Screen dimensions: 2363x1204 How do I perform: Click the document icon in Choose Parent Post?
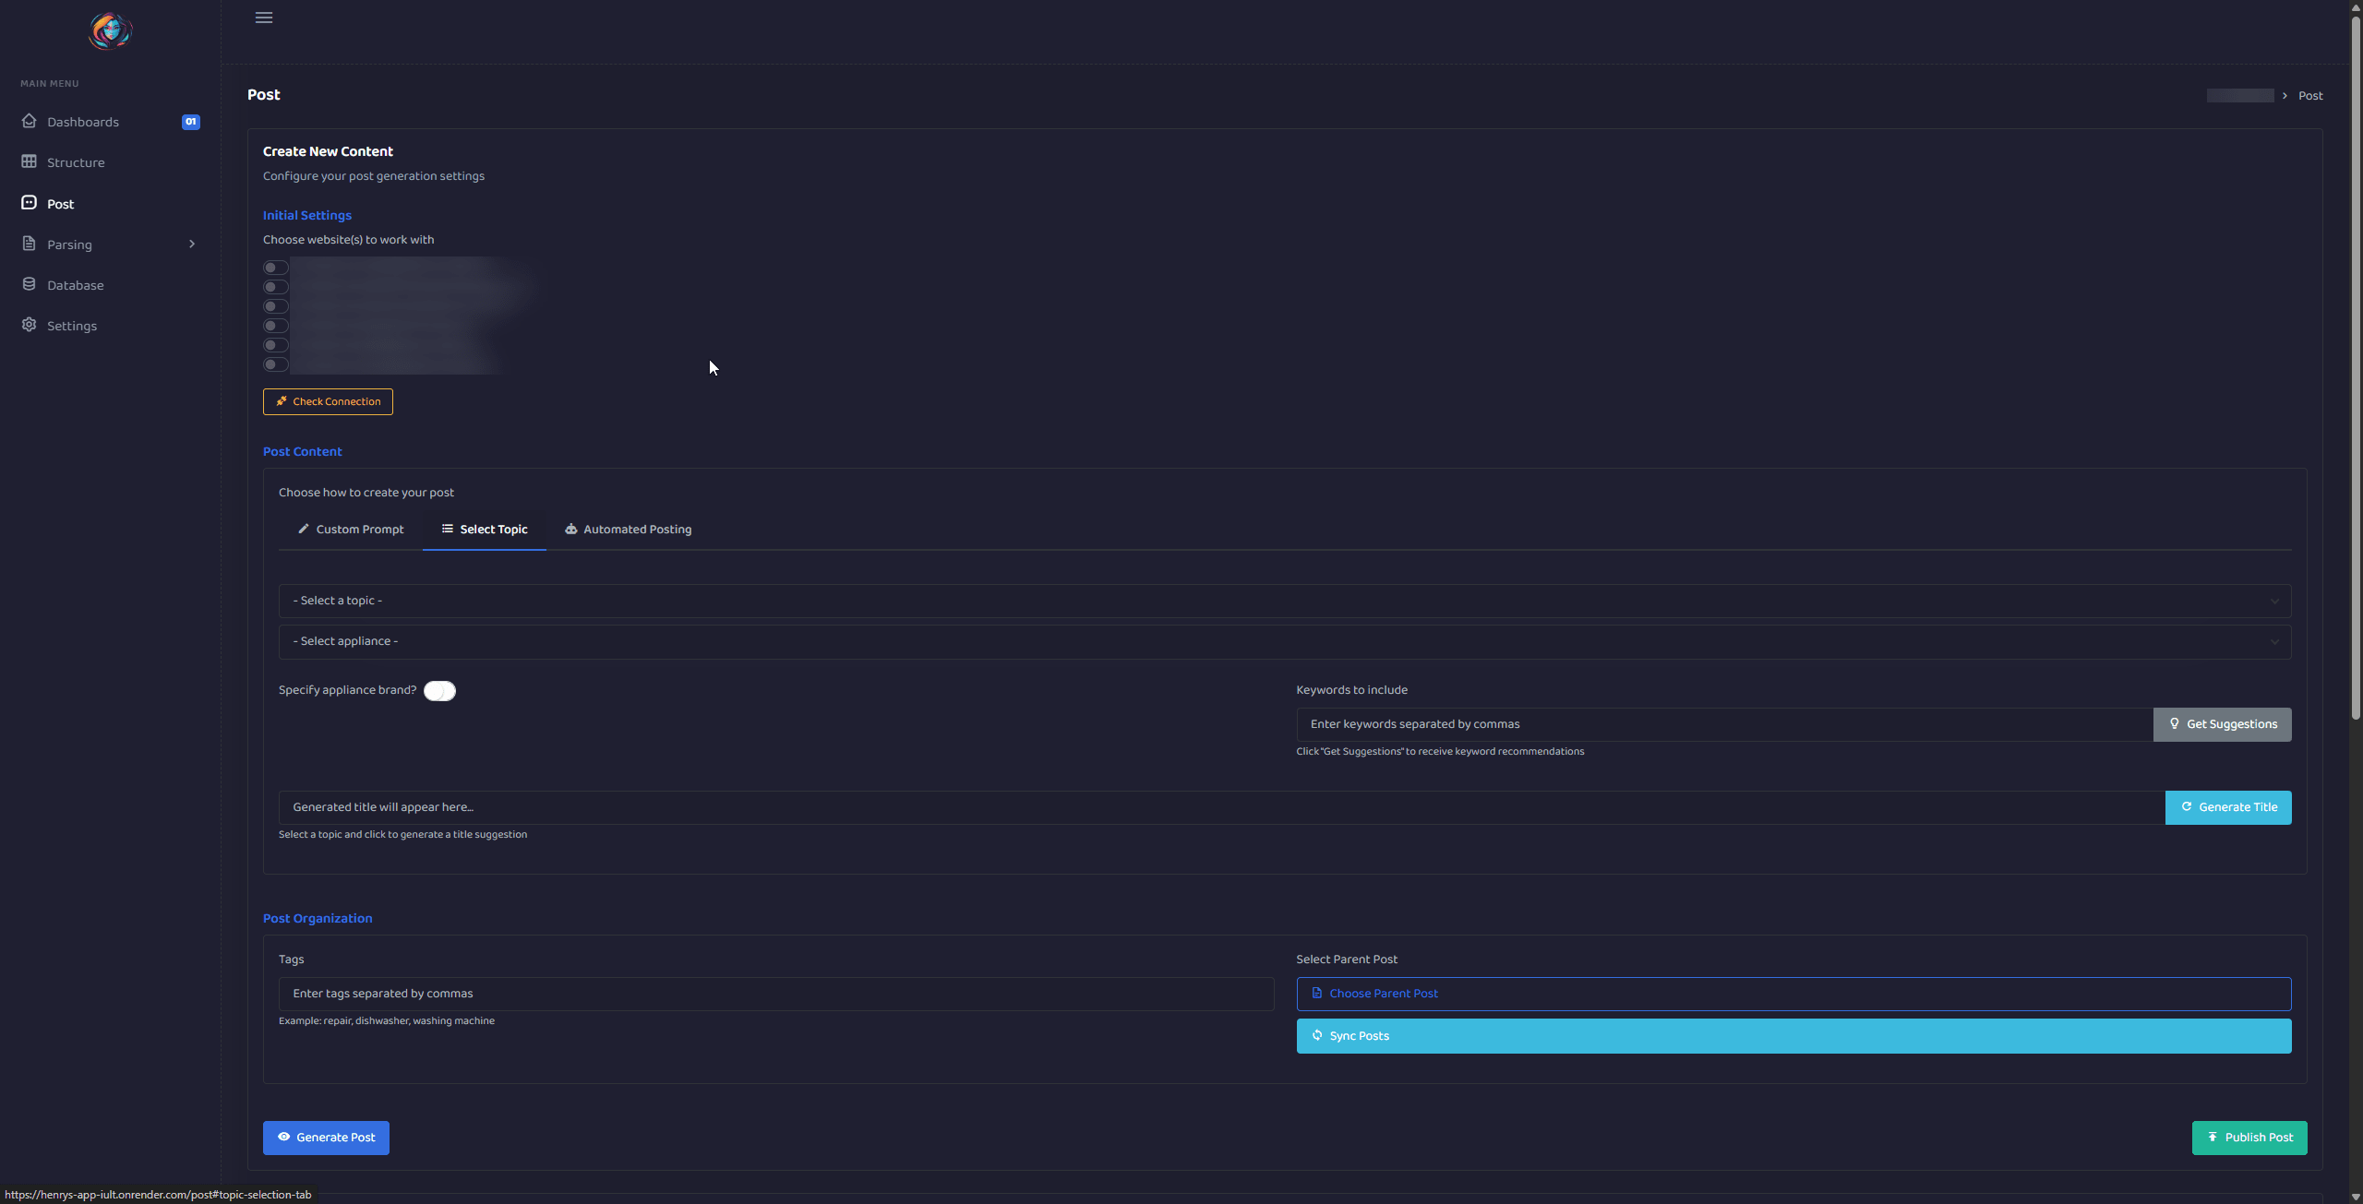point(1317,993)
